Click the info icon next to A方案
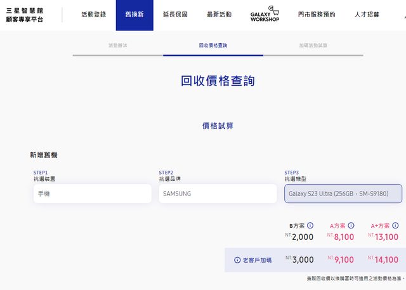The width and height of the screenshot is (406, 290). pyautogui.click(x=351, y=225)
